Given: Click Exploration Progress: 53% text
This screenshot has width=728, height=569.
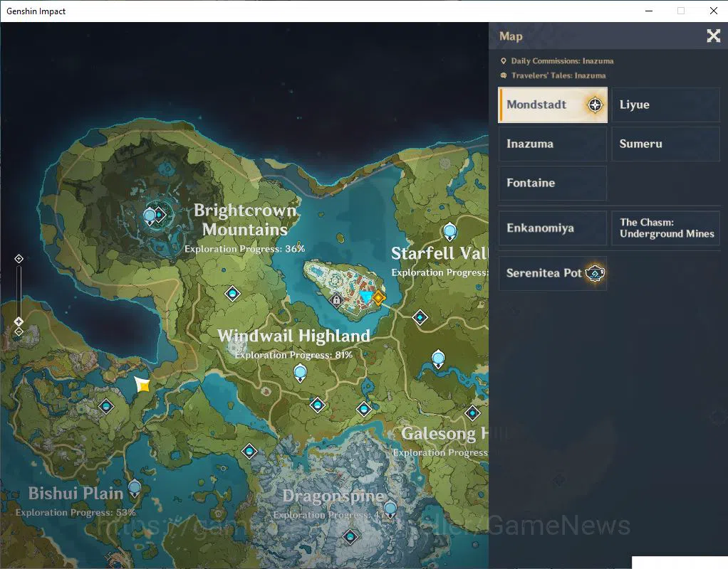Looking at the screenshot, I should pyautogui.click(x=76, y=512).
